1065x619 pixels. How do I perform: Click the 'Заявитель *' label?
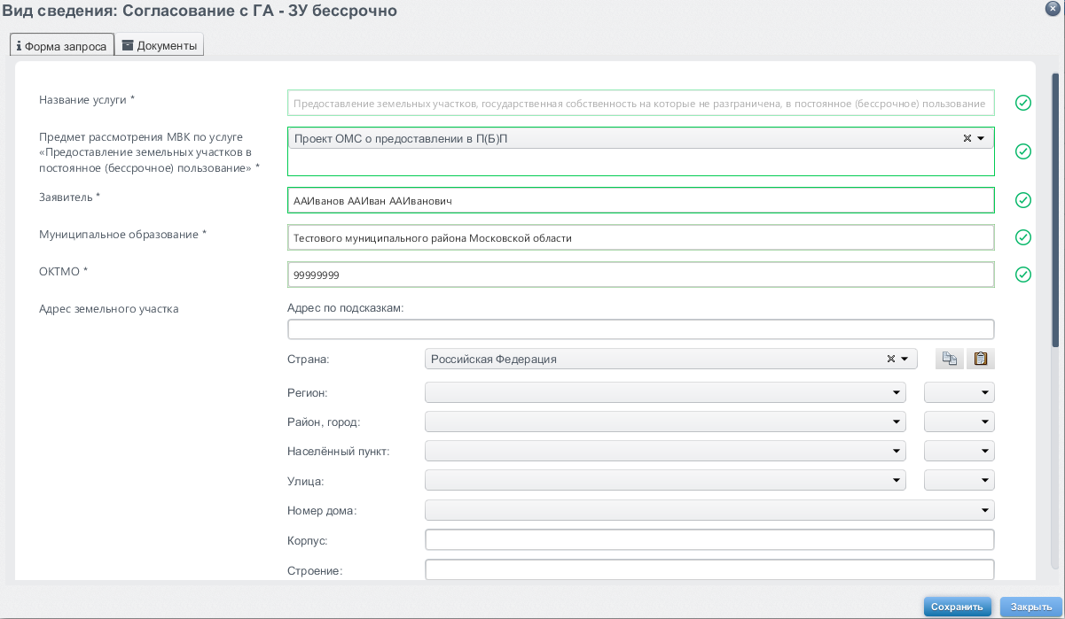point(70,197)
